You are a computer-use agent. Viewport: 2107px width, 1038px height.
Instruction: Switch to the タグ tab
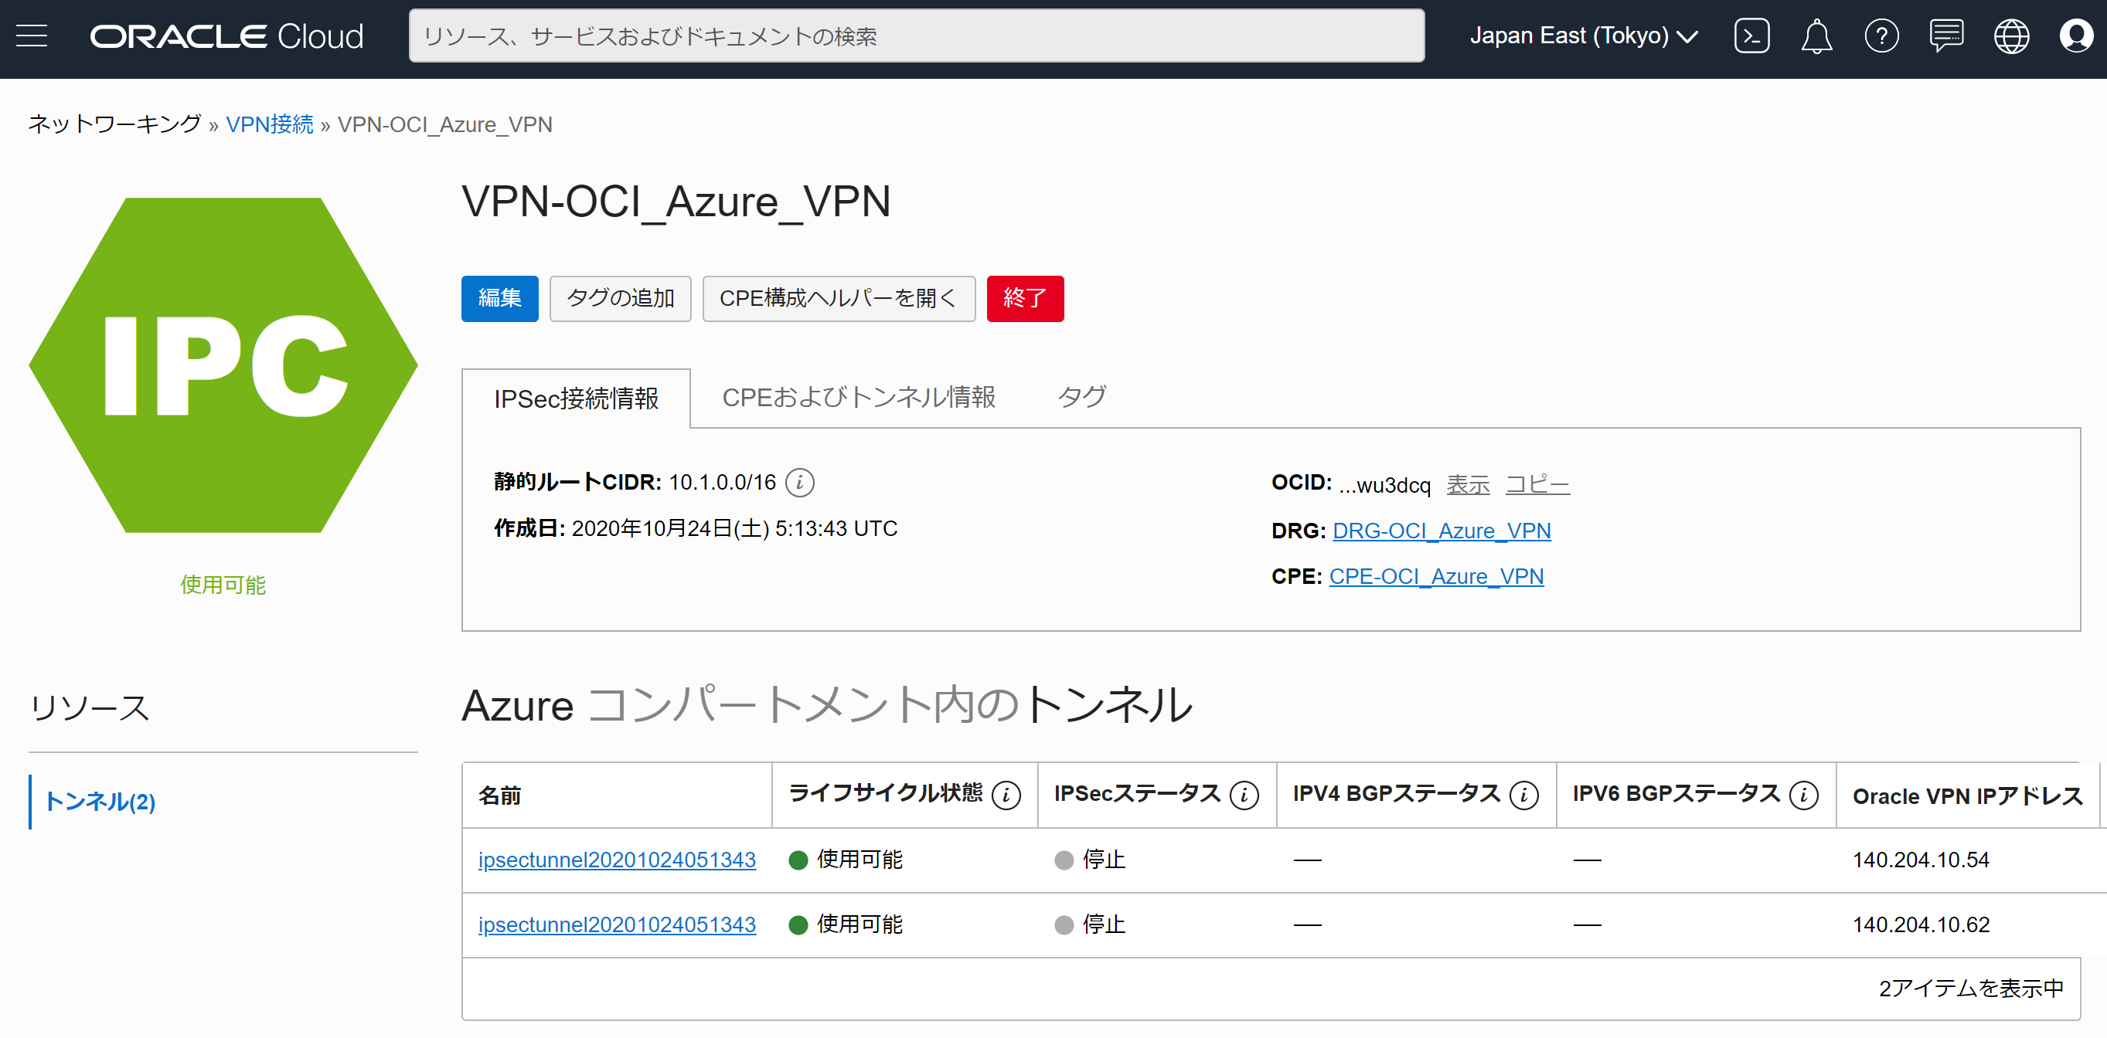click(x=1081, y=397)
